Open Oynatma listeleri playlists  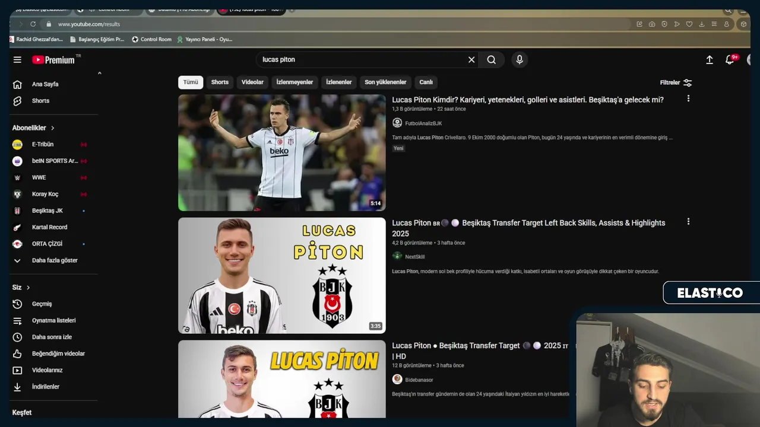pos(53,320)
